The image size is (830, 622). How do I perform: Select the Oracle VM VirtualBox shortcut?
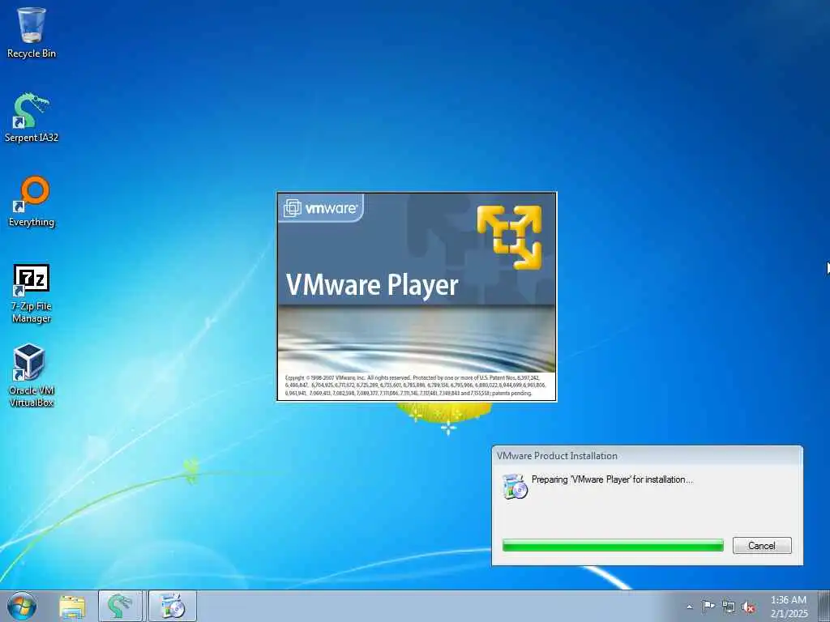[x=32, y=376]
